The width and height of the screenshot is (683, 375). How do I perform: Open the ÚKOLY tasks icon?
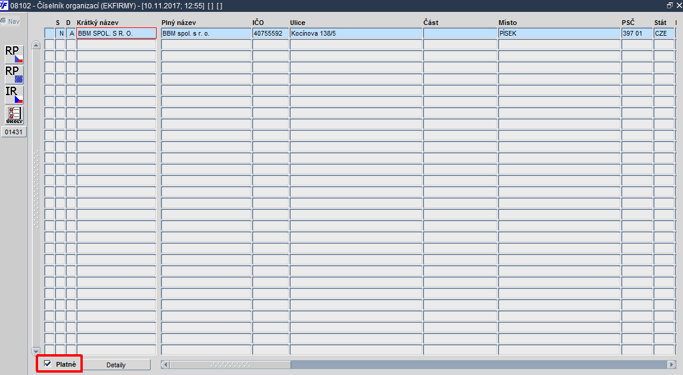pyautogui.click(x=14, y=115)
